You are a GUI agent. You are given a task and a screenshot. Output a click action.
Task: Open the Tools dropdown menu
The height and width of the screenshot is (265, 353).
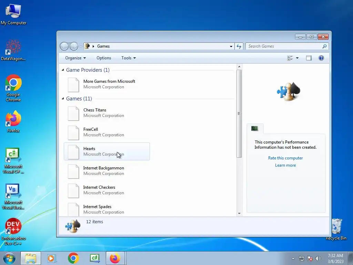click(129, 58)
